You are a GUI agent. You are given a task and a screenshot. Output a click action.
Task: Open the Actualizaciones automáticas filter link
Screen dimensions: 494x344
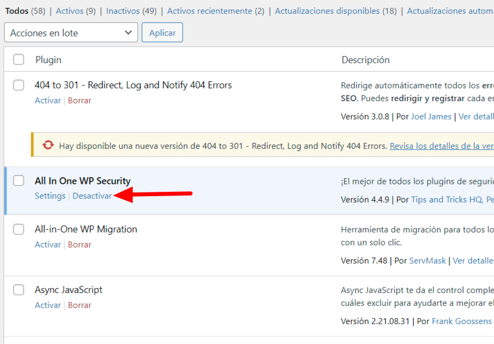[x=451, y=11]
